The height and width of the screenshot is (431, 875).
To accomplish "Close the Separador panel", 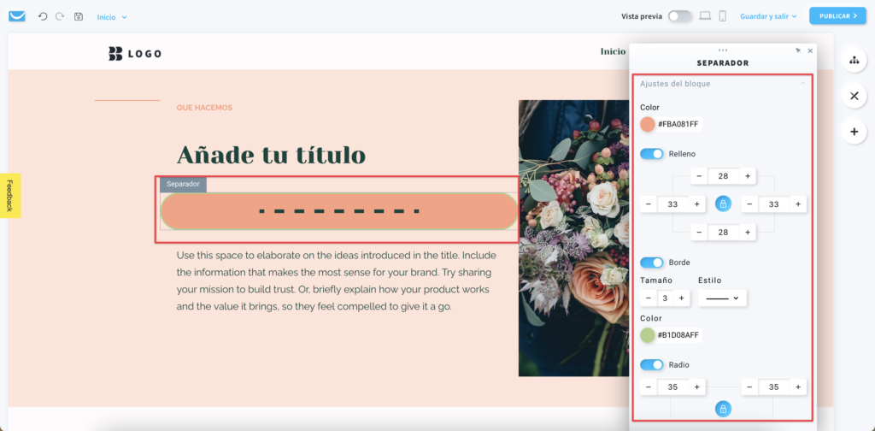I will pyautogui.click(x=810, y=50).
